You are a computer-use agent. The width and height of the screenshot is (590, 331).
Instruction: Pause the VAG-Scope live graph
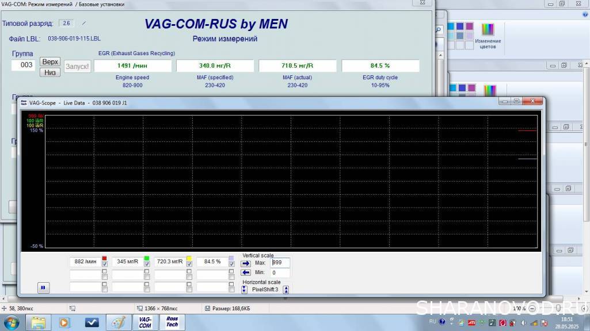pyautogui.click(x=43, y=287)
